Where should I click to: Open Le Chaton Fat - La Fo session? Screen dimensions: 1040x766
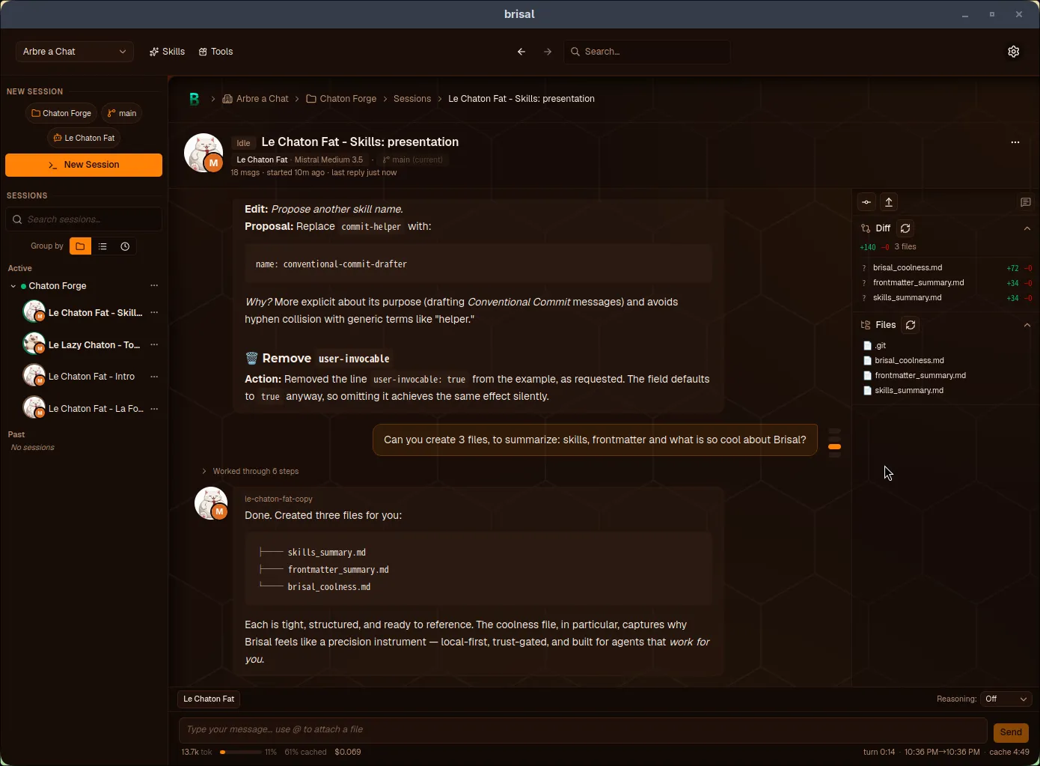point(84,409)
